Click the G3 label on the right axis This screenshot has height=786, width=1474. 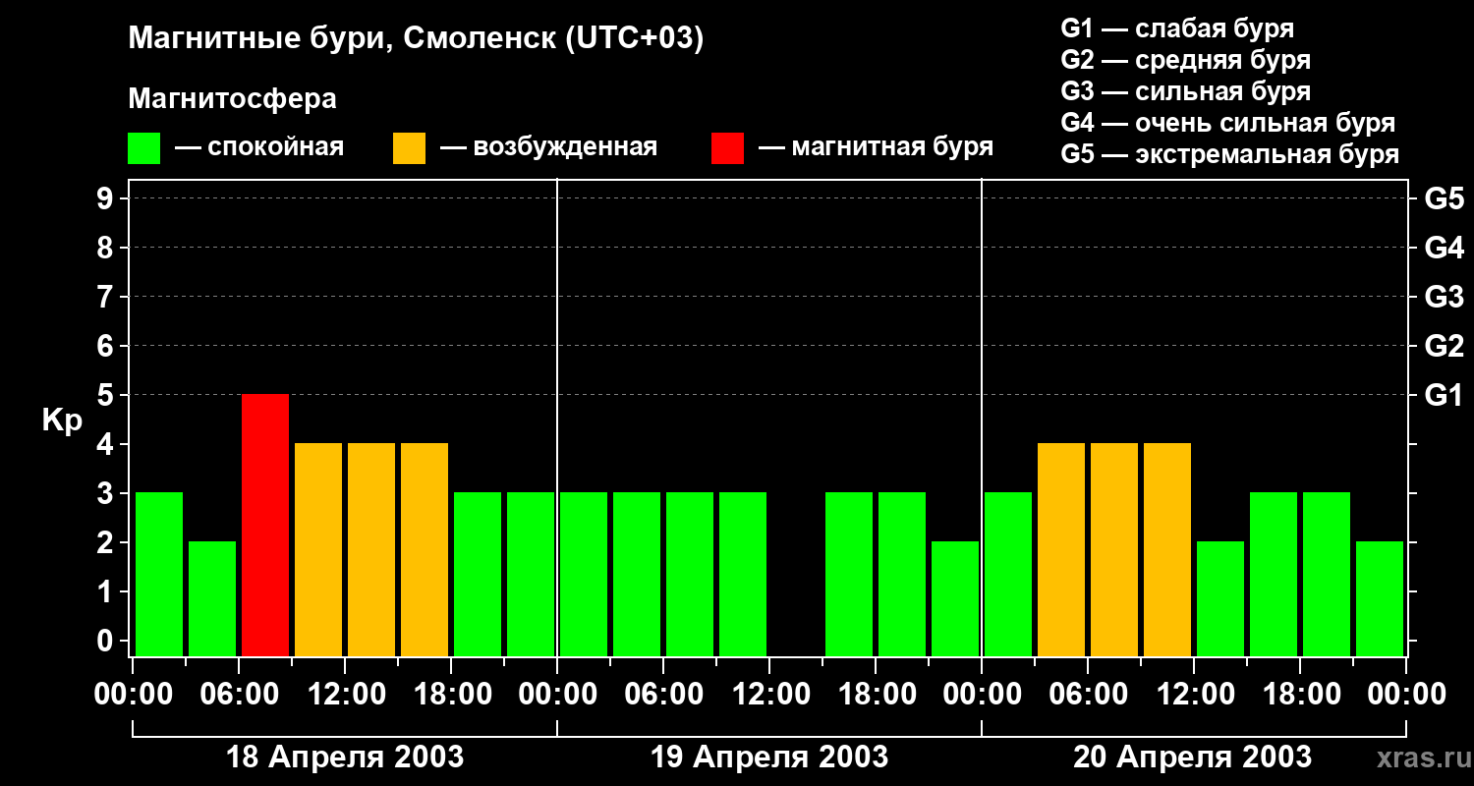[x=1444, y=298]
